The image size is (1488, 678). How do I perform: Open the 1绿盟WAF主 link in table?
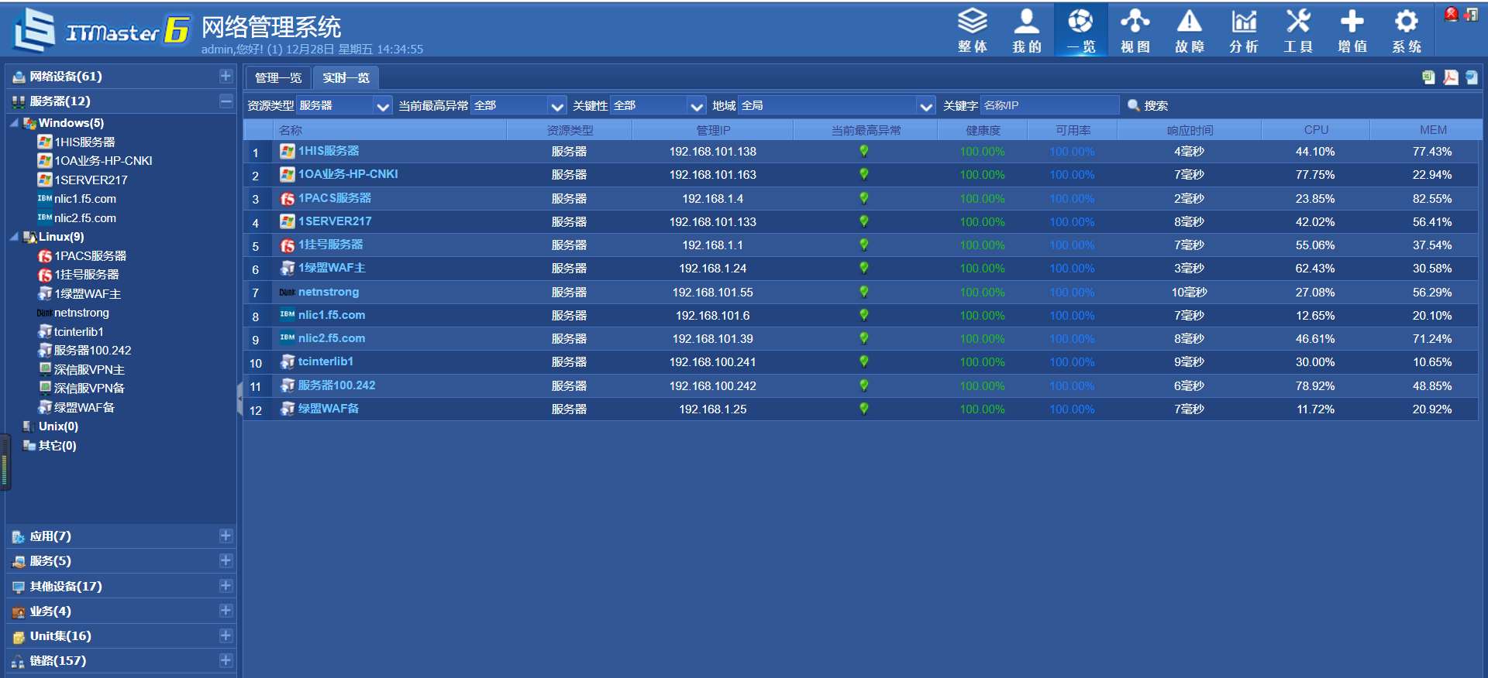[332, 268]
